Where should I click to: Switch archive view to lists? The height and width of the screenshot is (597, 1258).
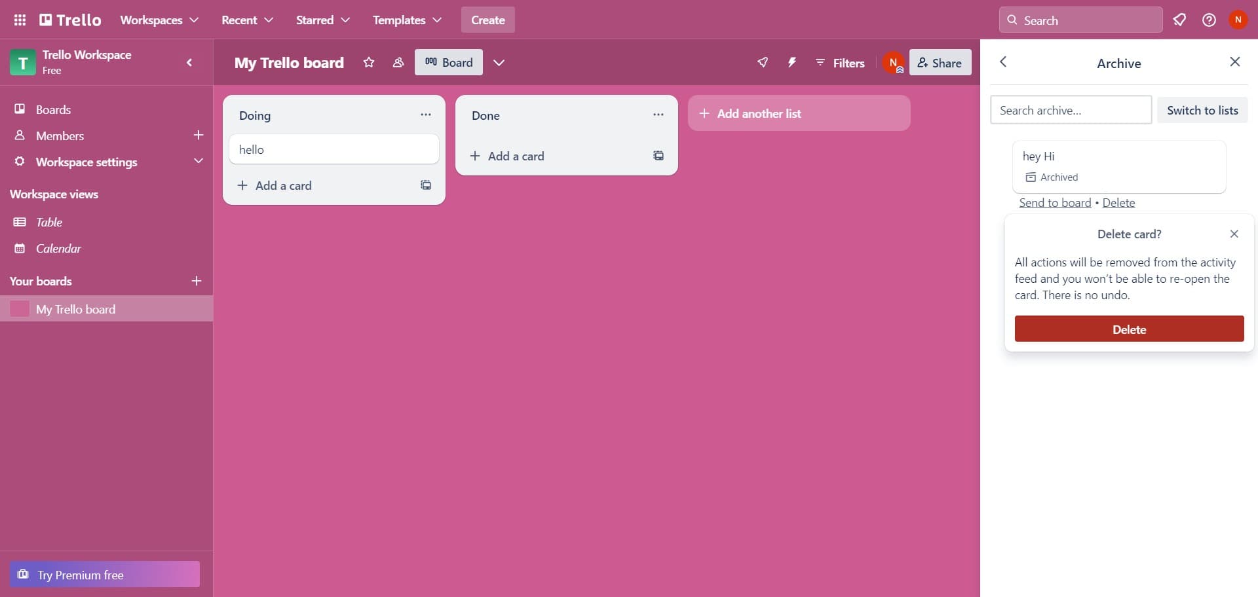pos(1202,111)
